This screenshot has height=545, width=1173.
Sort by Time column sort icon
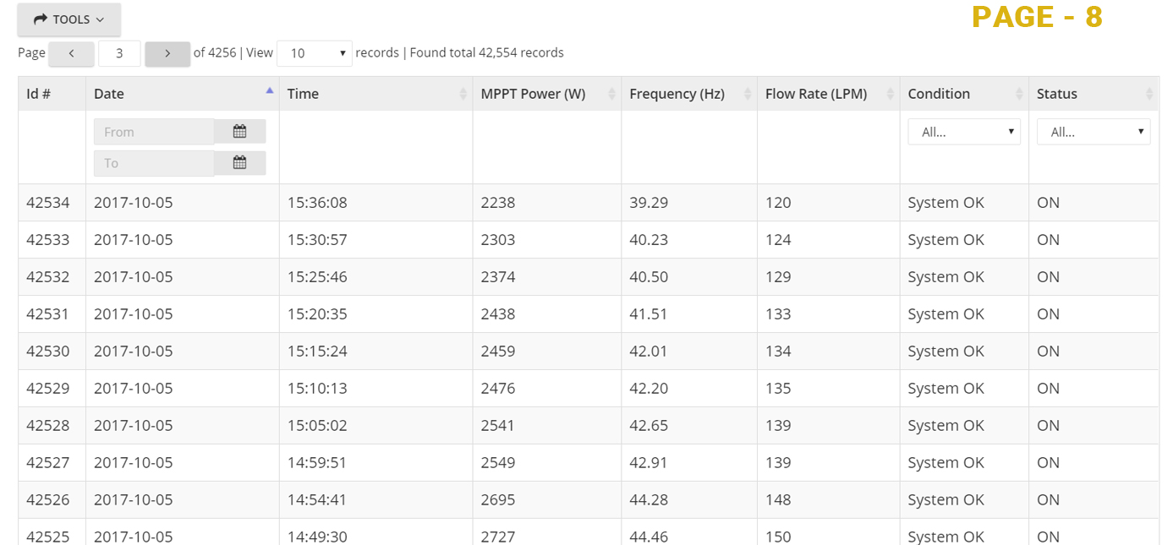463,94
